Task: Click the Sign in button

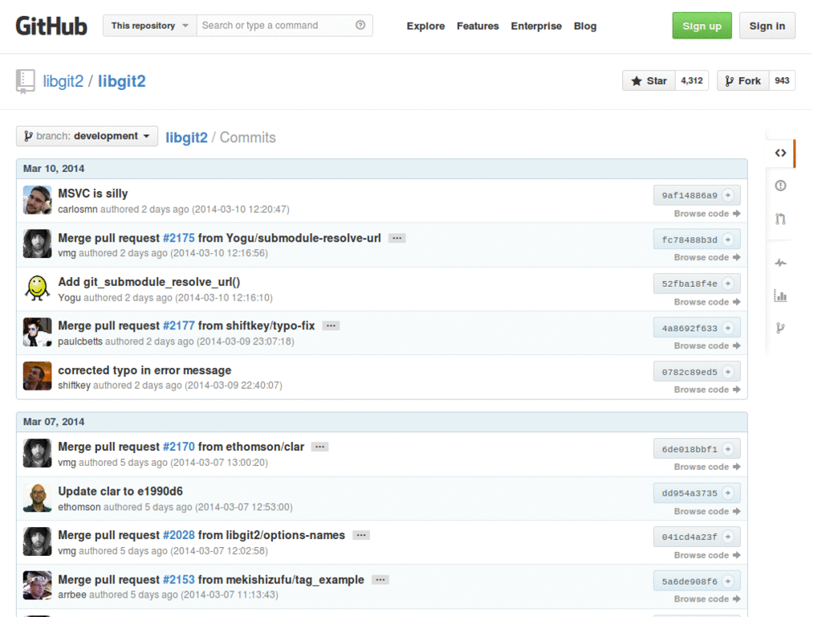Action: point(767,26)
